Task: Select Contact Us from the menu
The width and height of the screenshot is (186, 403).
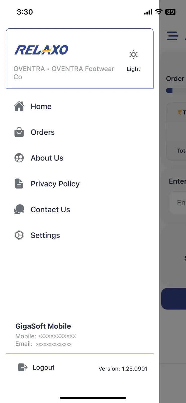Action: coord(50,210)
